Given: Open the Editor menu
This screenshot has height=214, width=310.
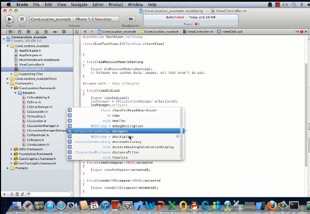Looking at the screenshot, I should coord(98,5).
